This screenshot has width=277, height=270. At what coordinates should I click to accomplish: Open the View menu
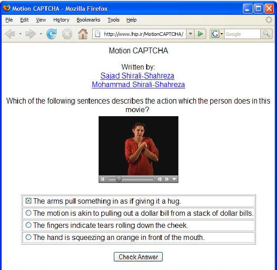click(41, 20)
